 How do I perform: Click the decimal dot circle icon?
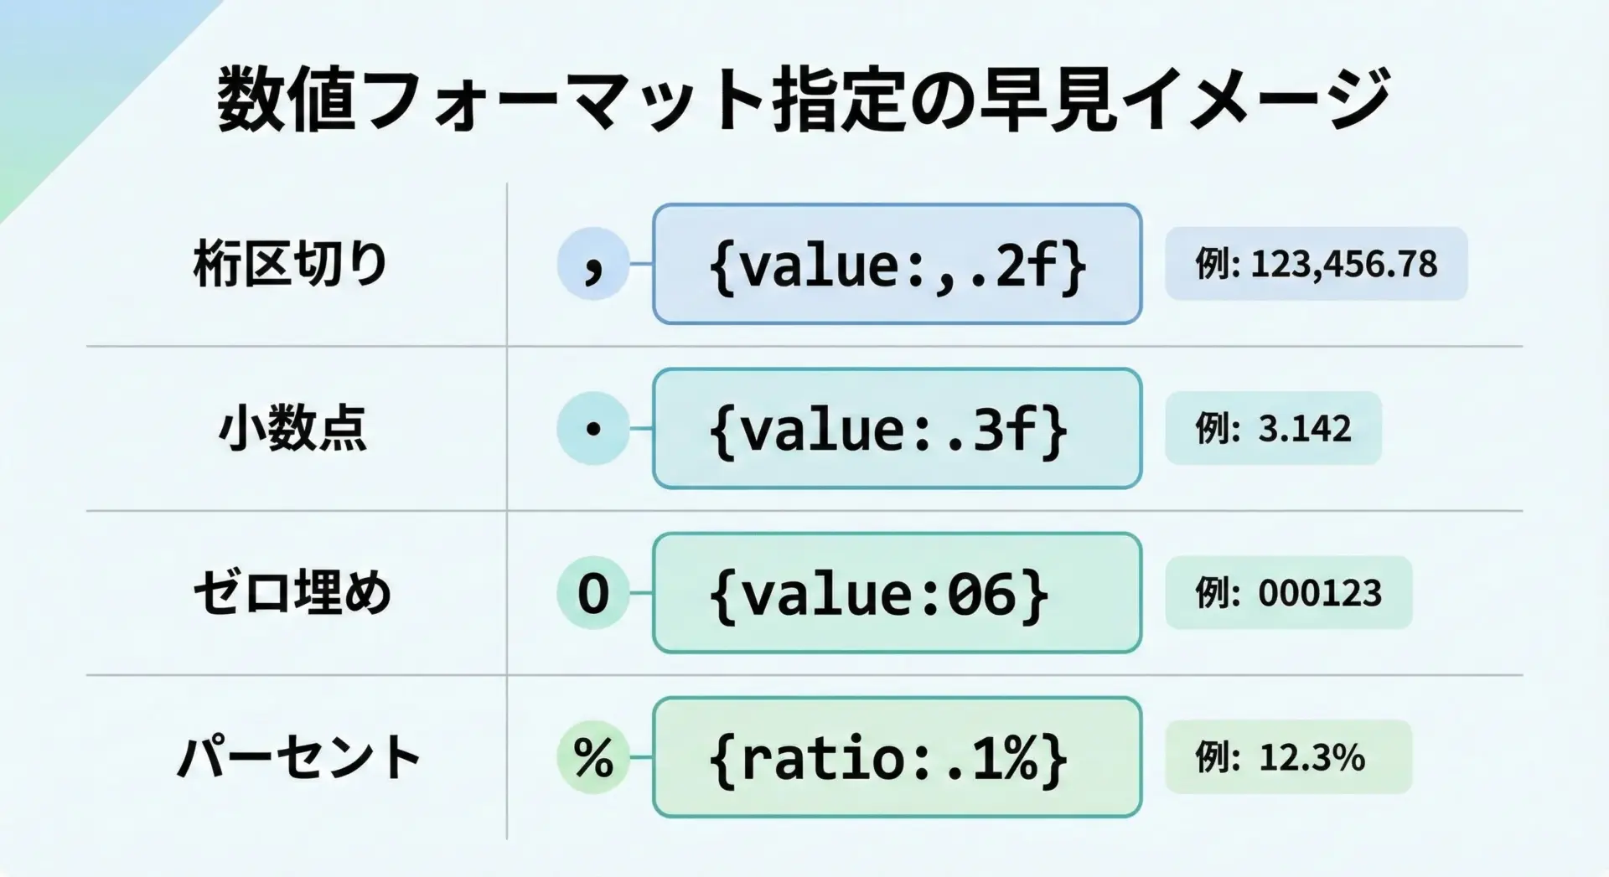point(593,429)
